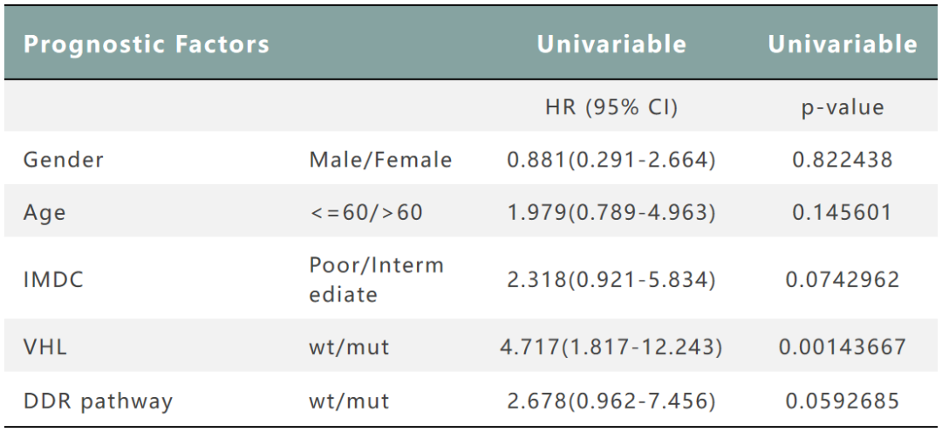Screen dimensions: 942x432
Task: Click the hazard ratio 0.881(0.291-2.664)
Action: [611, 160]
